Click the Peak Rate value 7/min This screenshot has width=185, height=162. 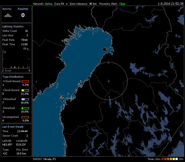tap(24, 40)
